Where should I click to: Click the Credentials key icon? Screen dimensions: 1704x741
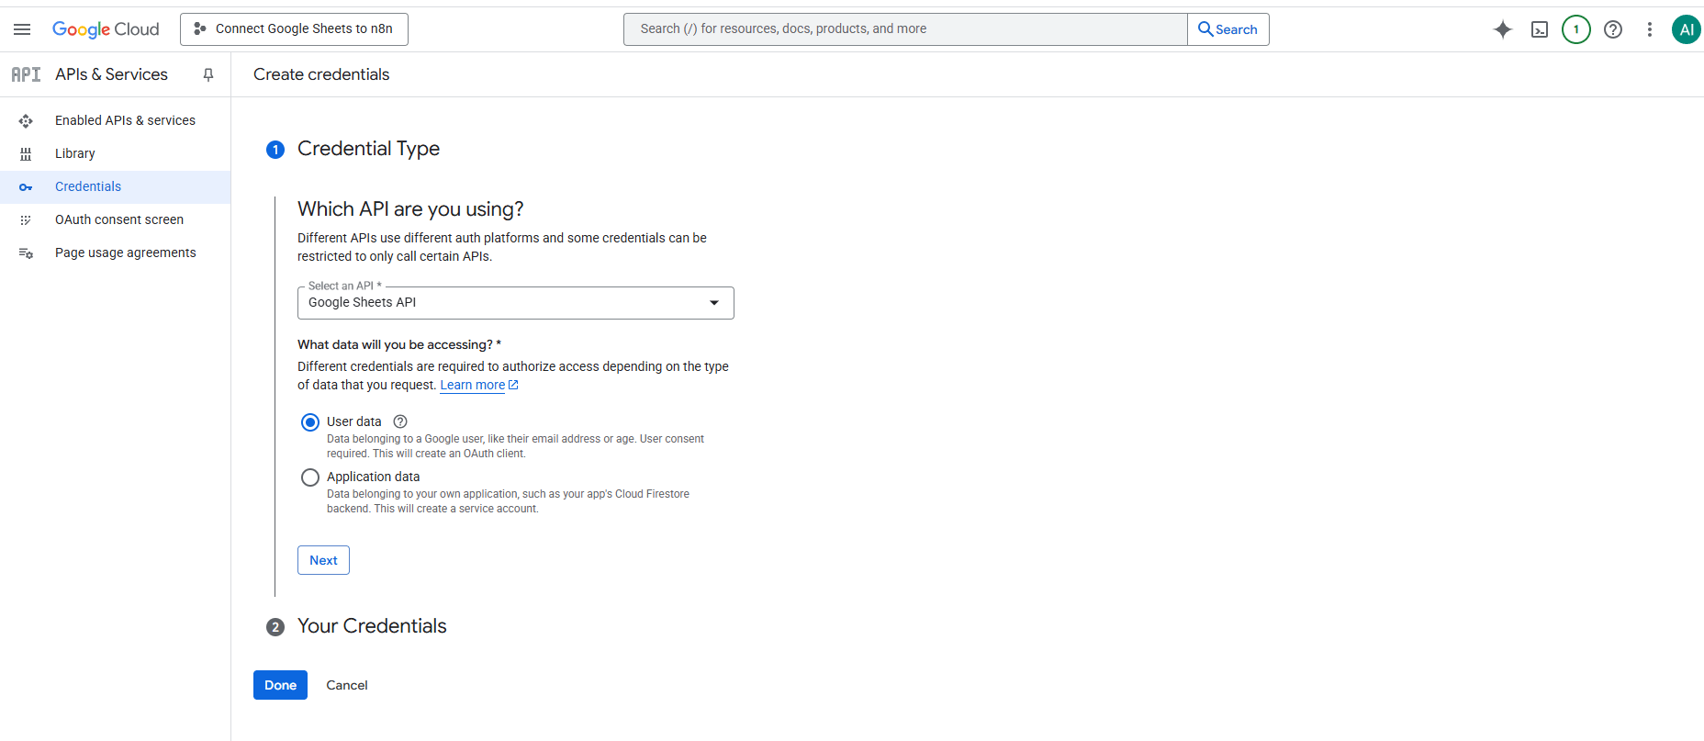(x=26, y=187)
